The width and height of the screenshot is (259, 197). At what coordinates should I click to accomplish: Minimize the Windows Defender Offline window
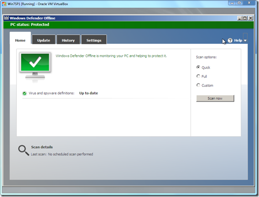(239, 18)
